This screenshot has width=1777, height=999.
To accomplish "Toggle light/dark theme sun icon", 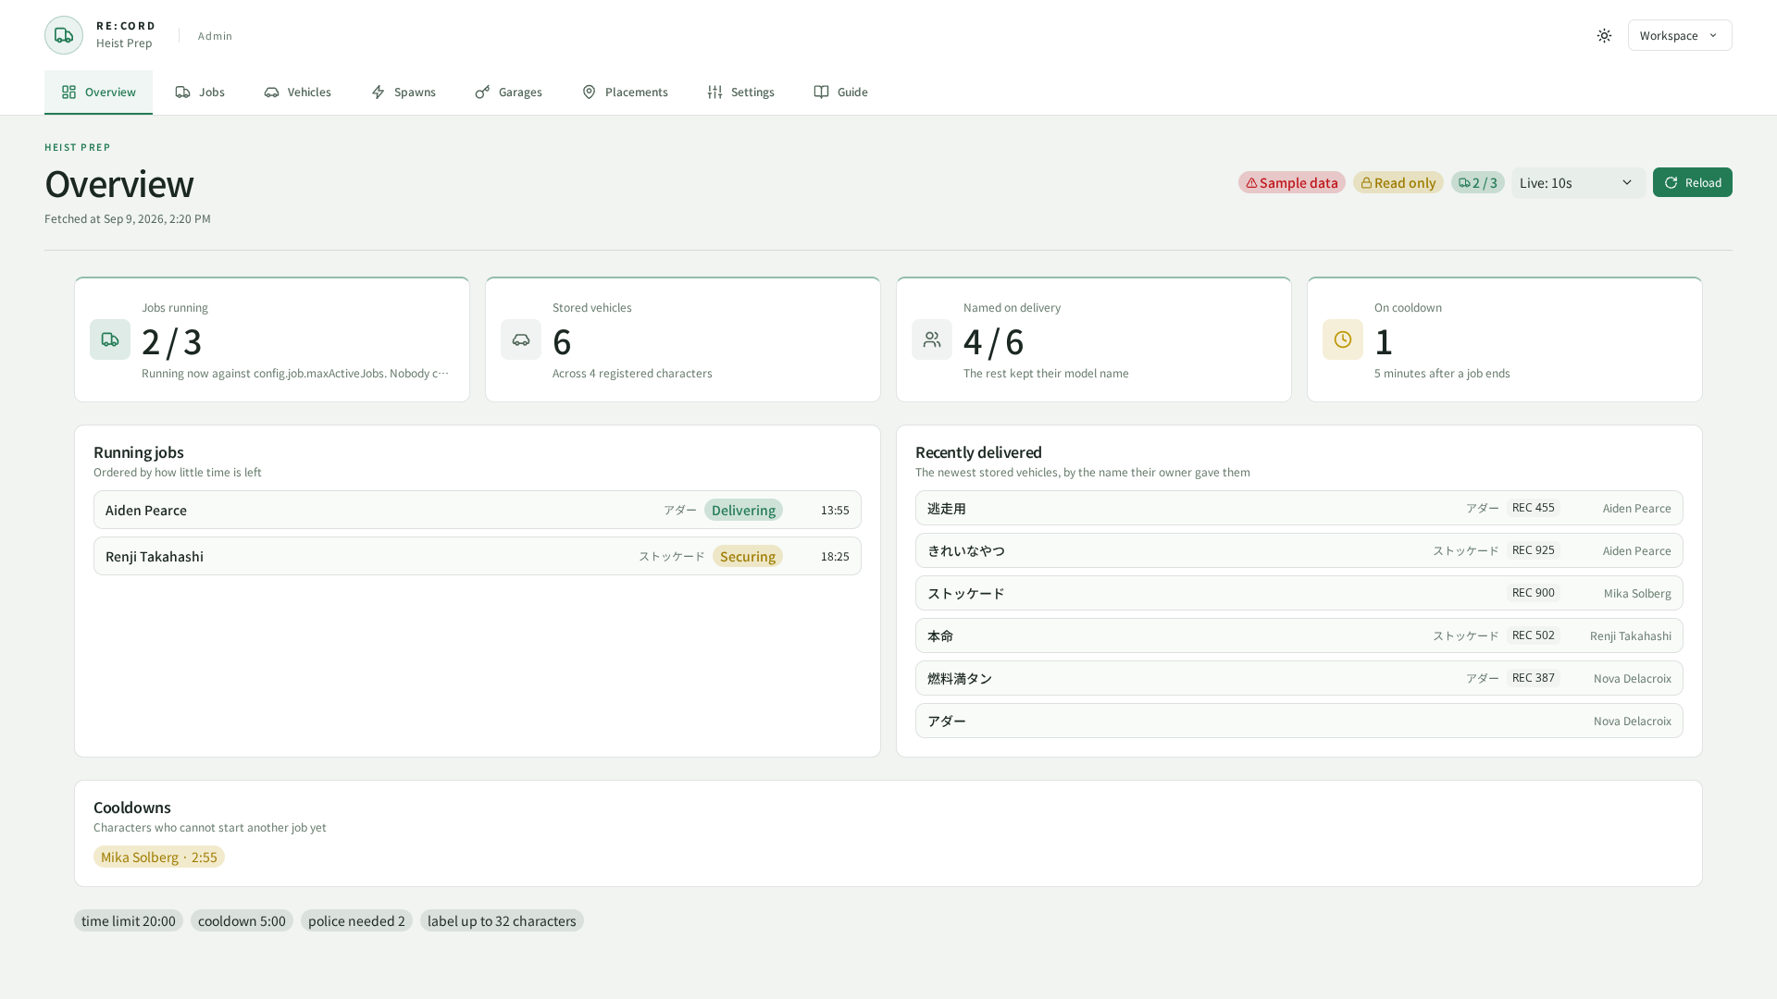I will (1604, 35).
